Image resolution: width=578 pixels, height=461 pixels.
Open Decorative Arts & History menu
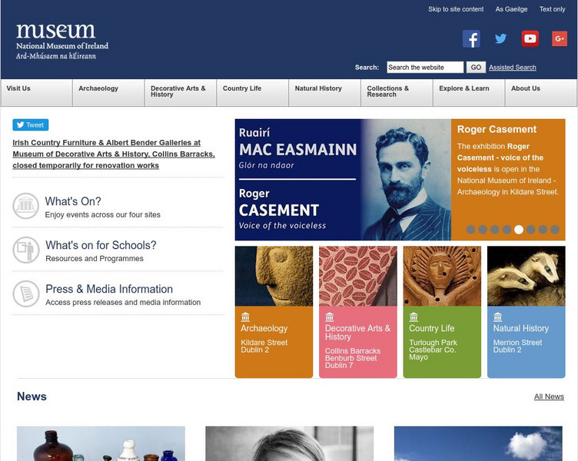click(181, 92)
